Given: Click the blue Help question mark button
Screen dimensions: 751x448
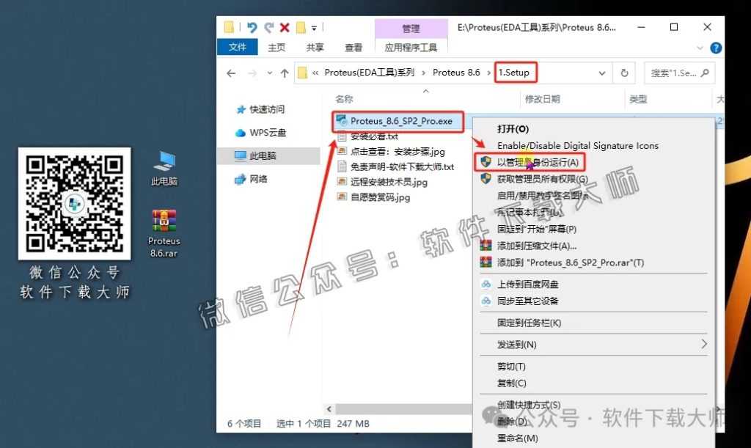Looking at the screenshot, I should [715, 48].
